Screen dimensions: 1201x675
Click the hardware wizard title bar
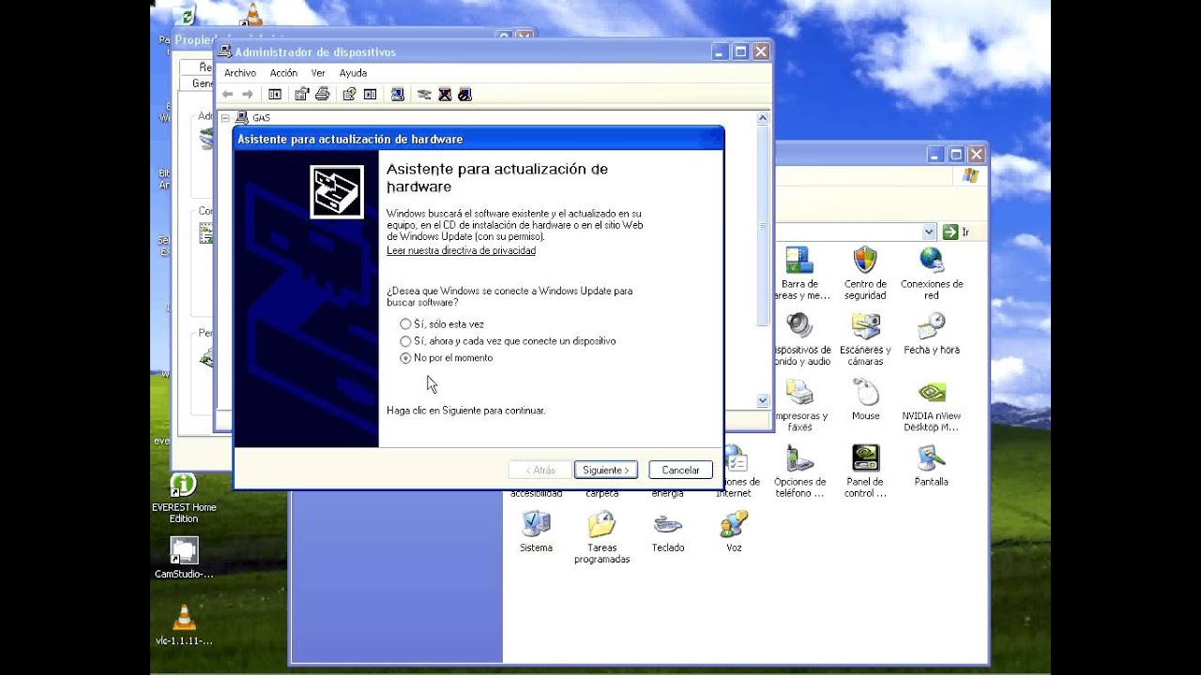click(x=479, y=139)
